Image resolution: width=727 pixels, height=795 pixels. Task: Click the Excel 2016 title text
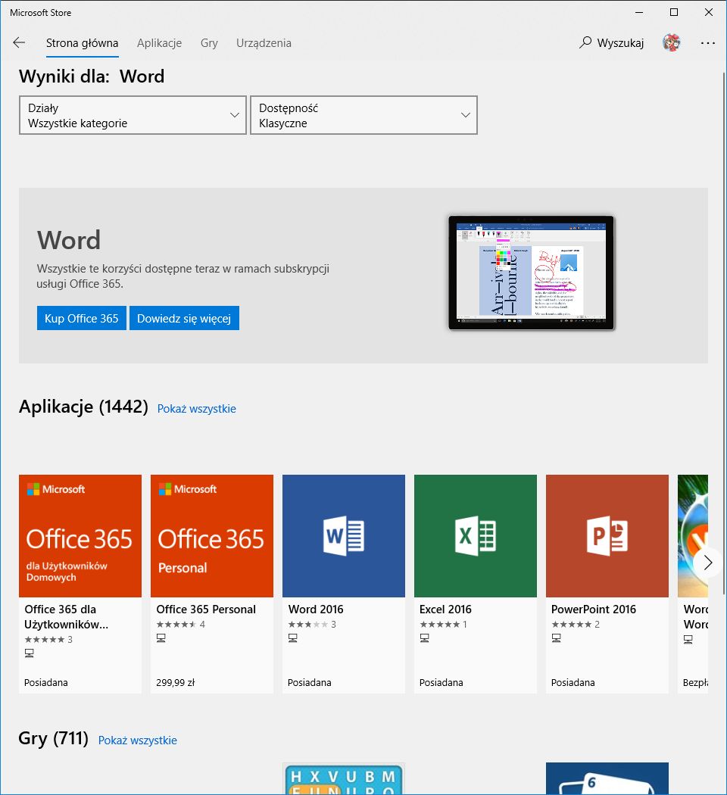click(x=445, y=609)
